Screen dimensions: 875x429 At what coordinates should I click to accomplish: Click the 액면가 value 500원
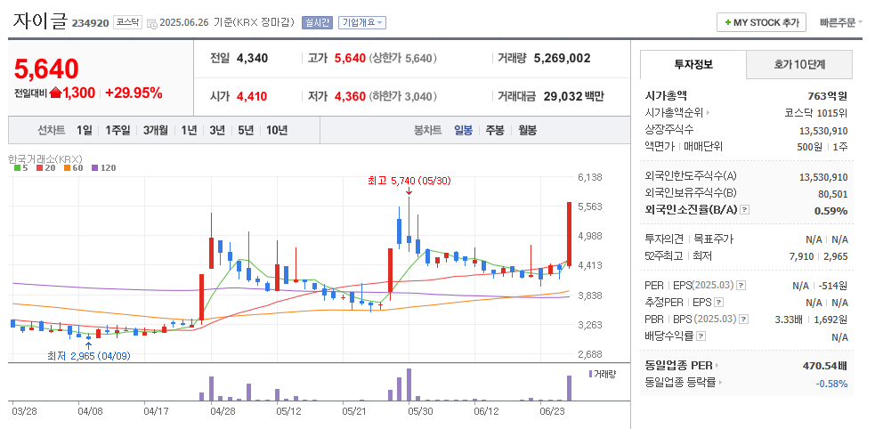pos(810,147)
